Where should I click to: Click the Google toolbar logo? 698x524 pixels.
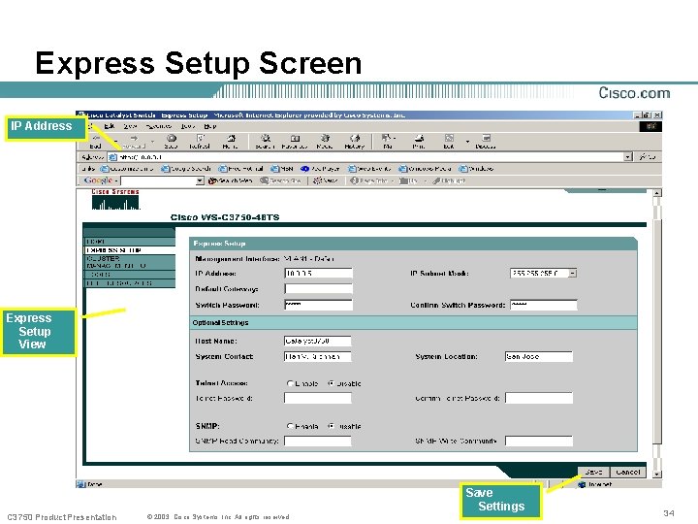click(x=98, y=180)
